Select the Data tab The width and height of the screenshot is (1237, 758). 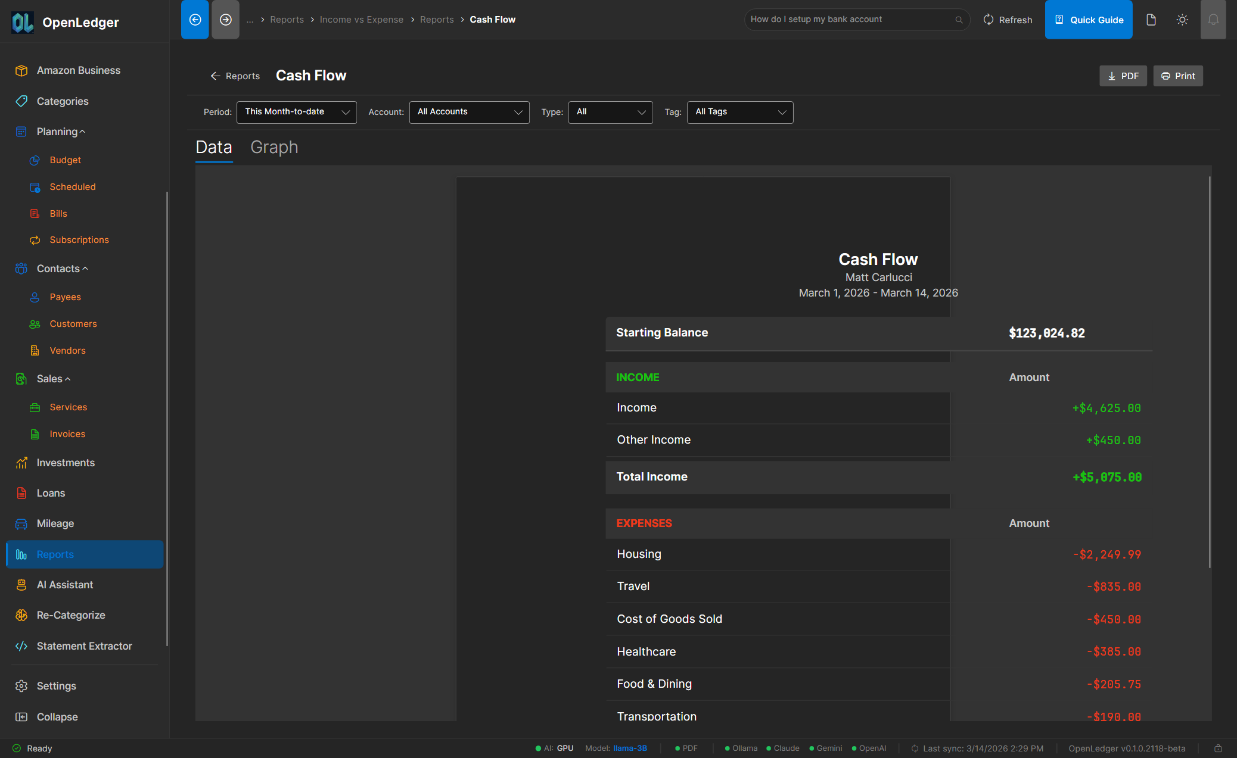click(x=213, y=147)
